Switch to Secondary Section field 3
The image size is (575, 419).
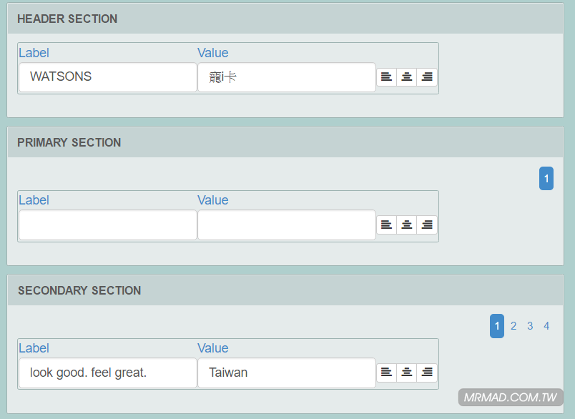pyautogui.click(x=530, y=326)
